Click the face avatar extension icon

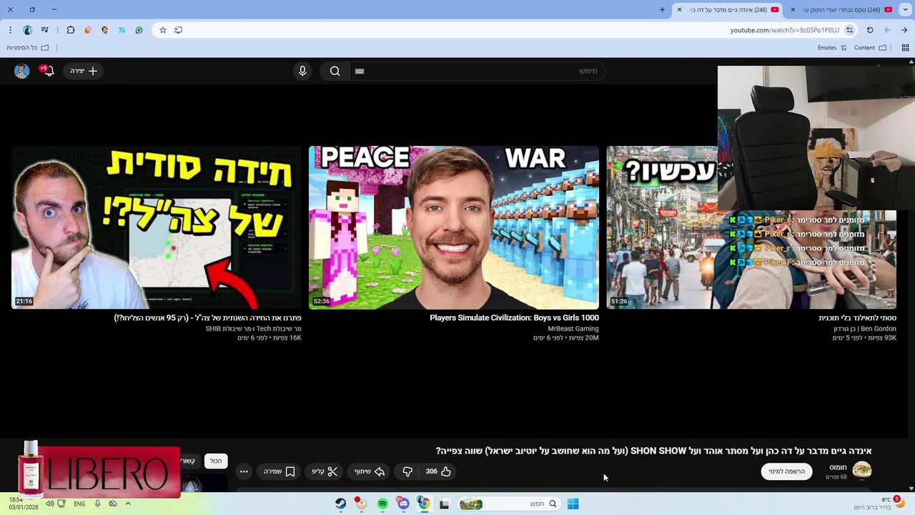point(105,30)
